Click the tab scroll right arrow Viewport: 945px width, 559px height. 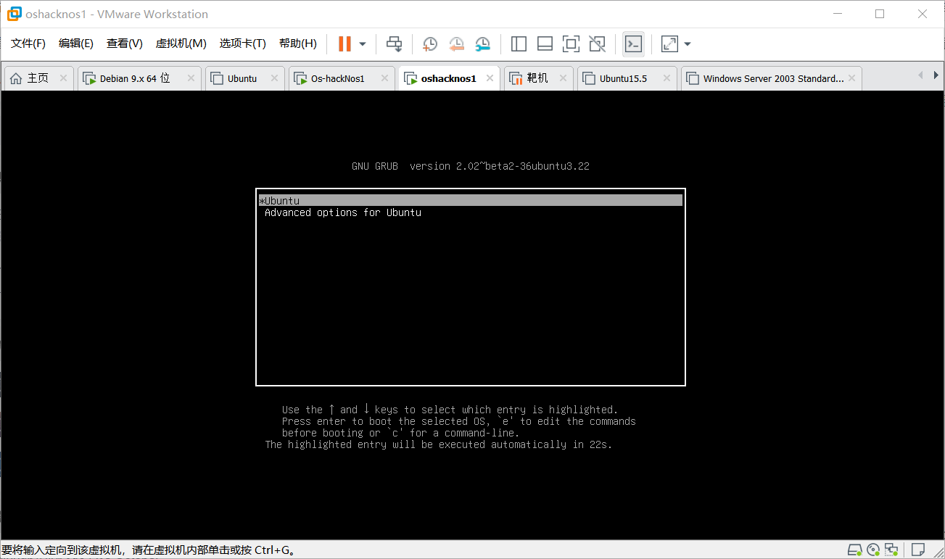[935, 75]
